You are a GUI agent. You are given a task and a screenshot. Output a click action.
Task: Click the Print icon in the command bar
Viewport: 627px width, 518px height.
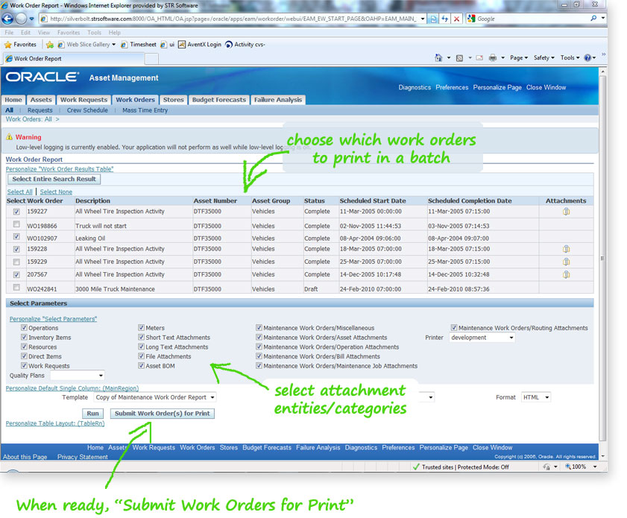493,58
